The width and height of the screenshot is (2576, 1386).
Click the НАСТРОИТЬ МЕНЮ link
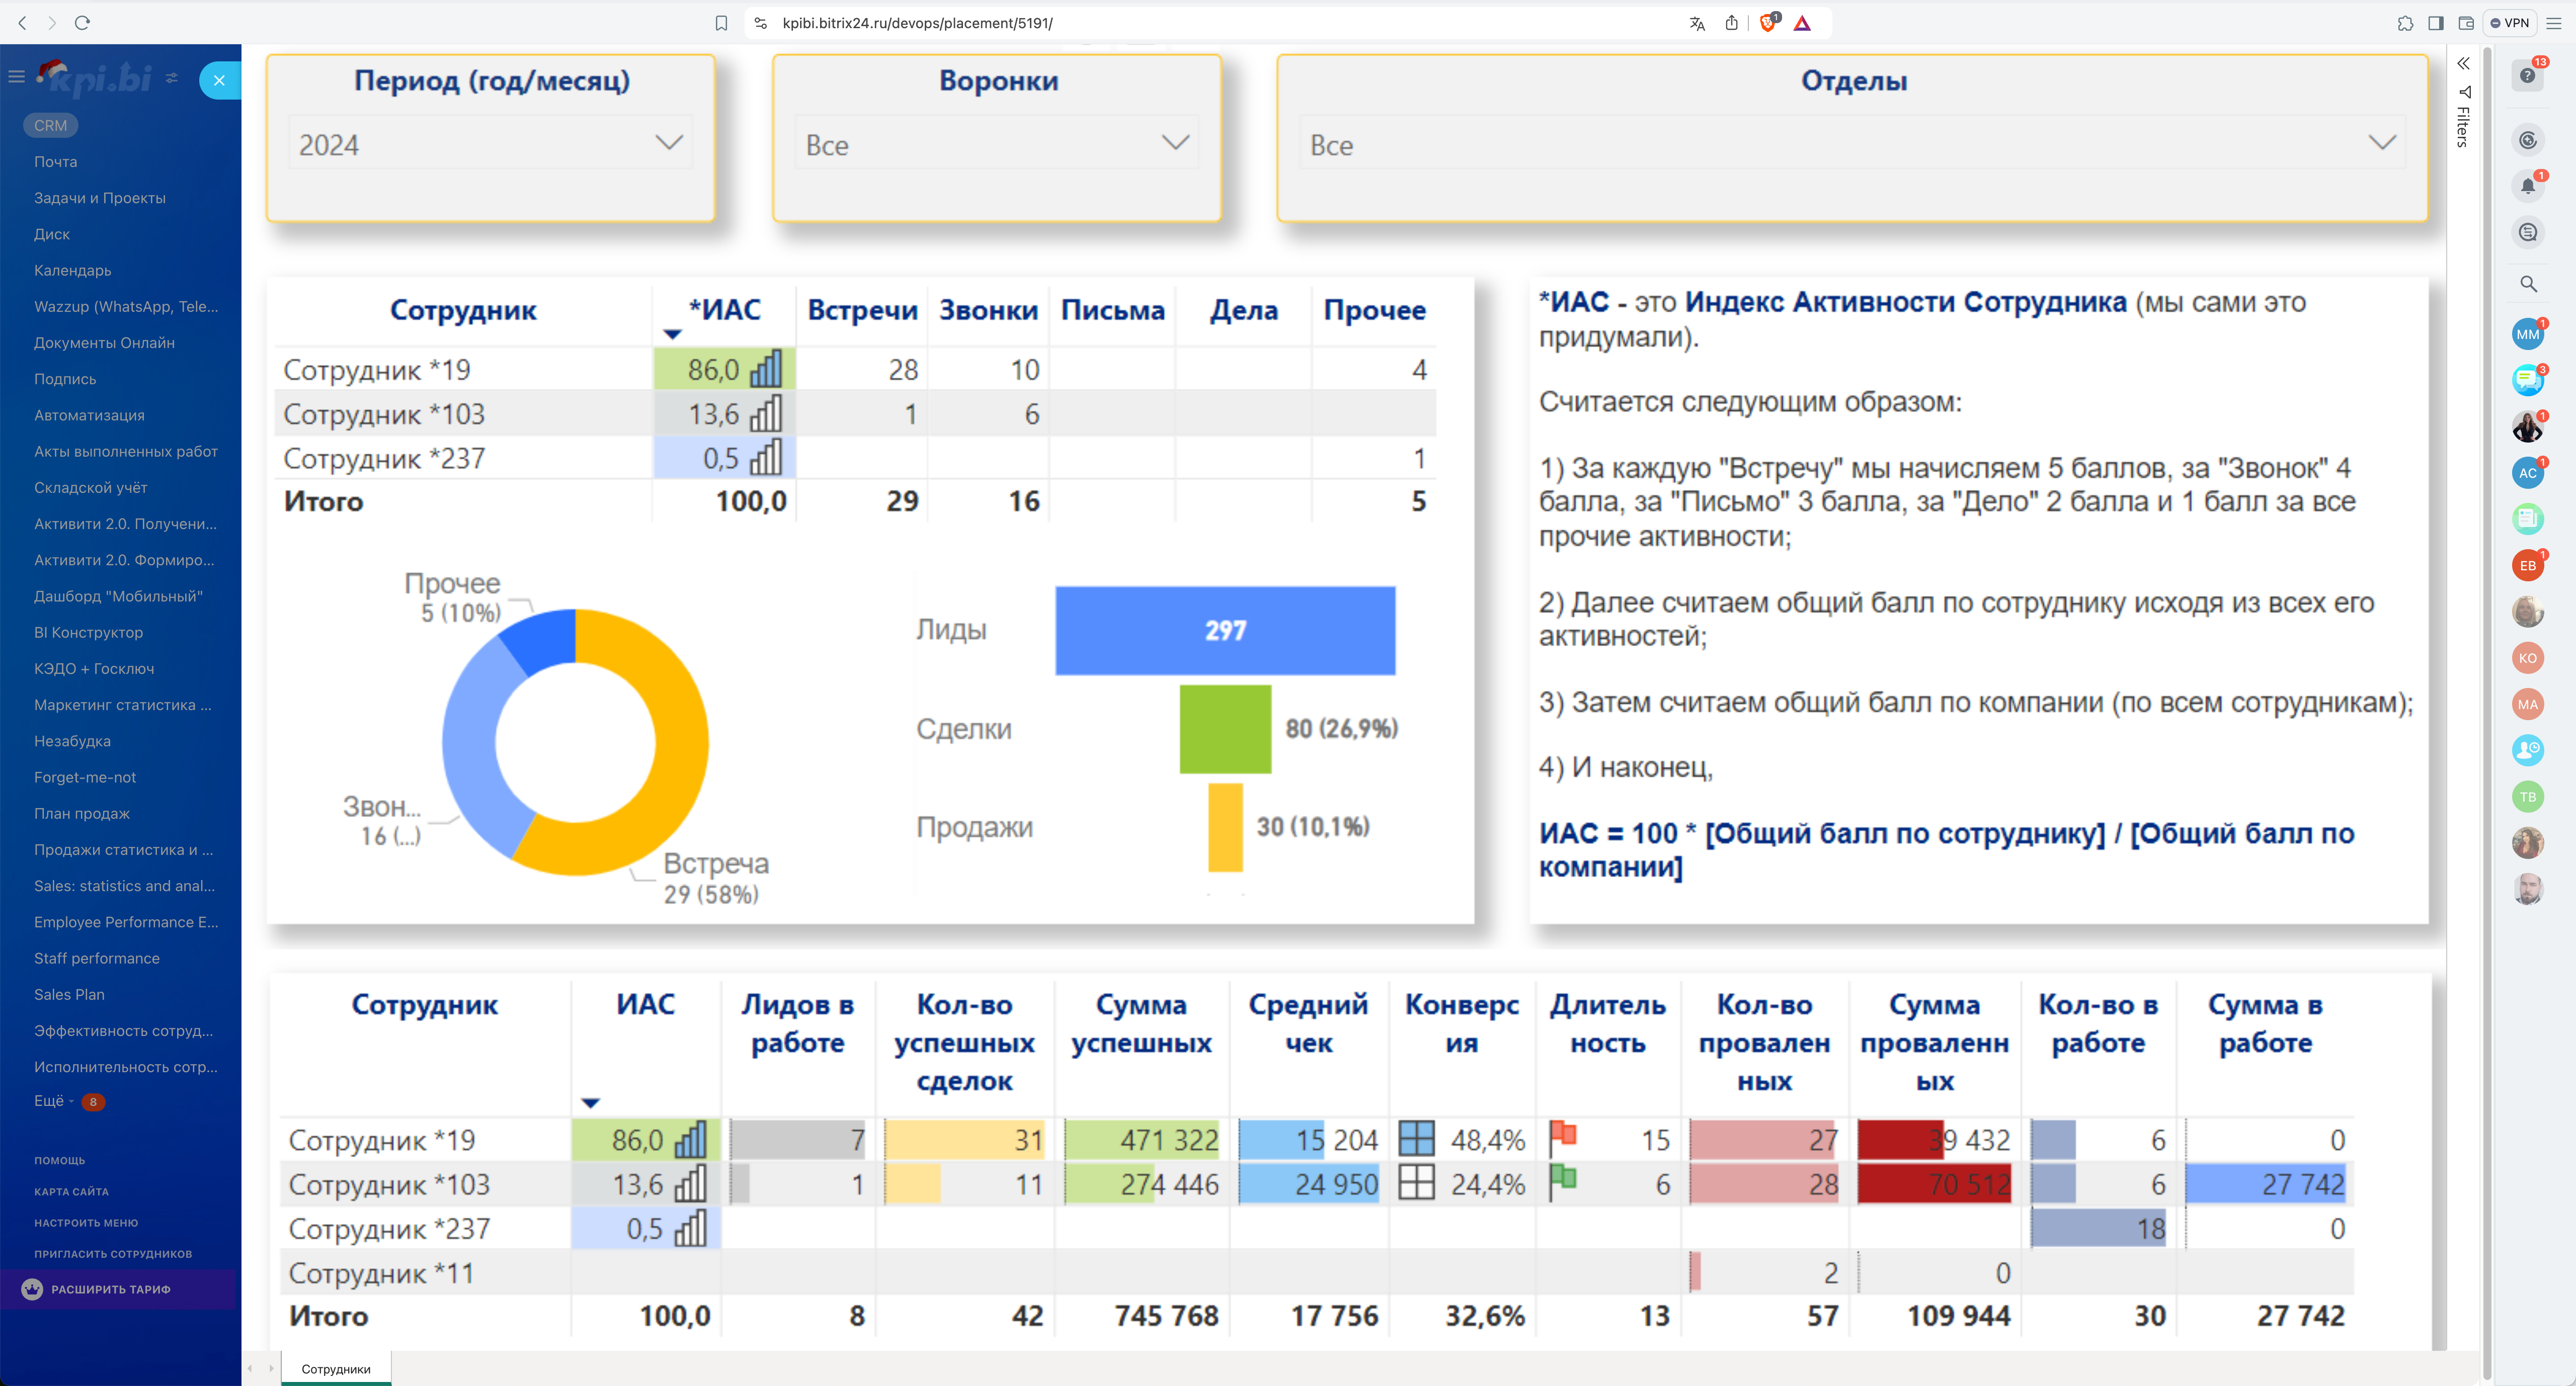coord(86,1222)
